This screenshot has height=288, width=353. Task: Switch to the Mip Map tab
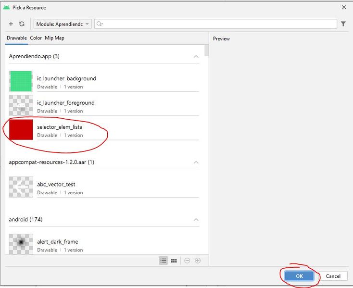point(54,38)
